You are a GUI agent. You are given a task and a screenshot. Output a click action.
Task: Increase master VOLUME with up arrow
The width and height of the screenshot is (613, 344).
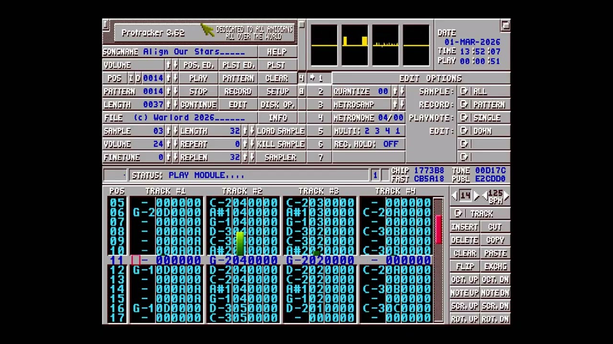[x=168, y=65]
